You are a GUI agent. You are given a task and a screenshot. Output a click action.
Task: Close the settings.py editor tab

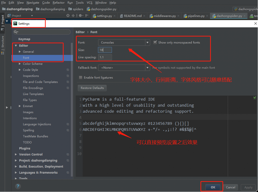(115, 16)
